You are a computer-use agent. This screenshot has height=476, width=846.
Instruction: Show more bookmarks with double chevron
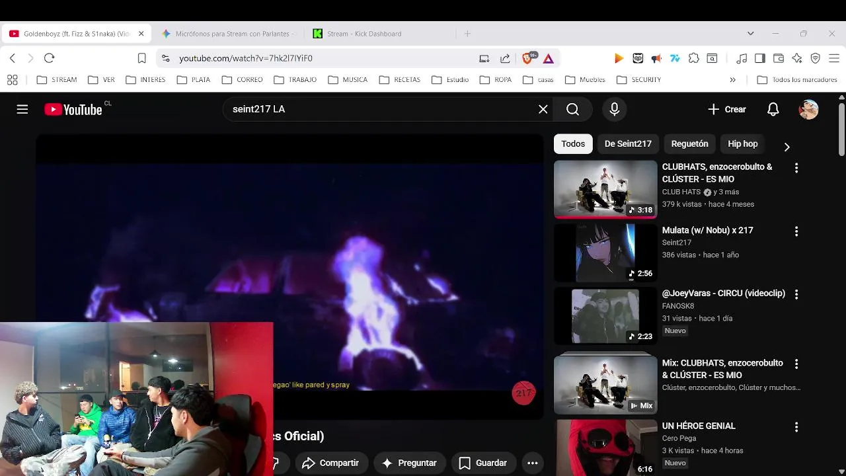732,80
